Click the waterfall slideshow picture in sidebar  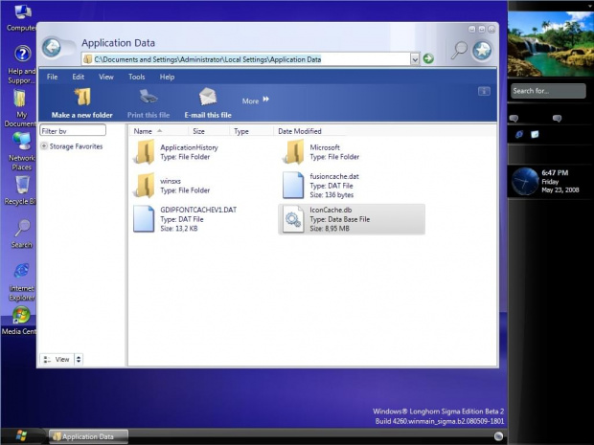(551, 44)
